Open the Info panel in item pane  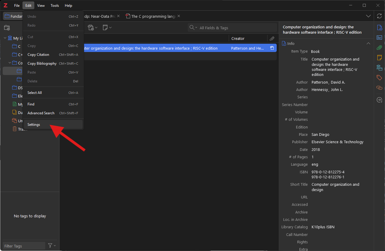click(x=379, y=27)
